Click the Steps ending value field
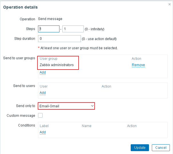 point(73,29)
